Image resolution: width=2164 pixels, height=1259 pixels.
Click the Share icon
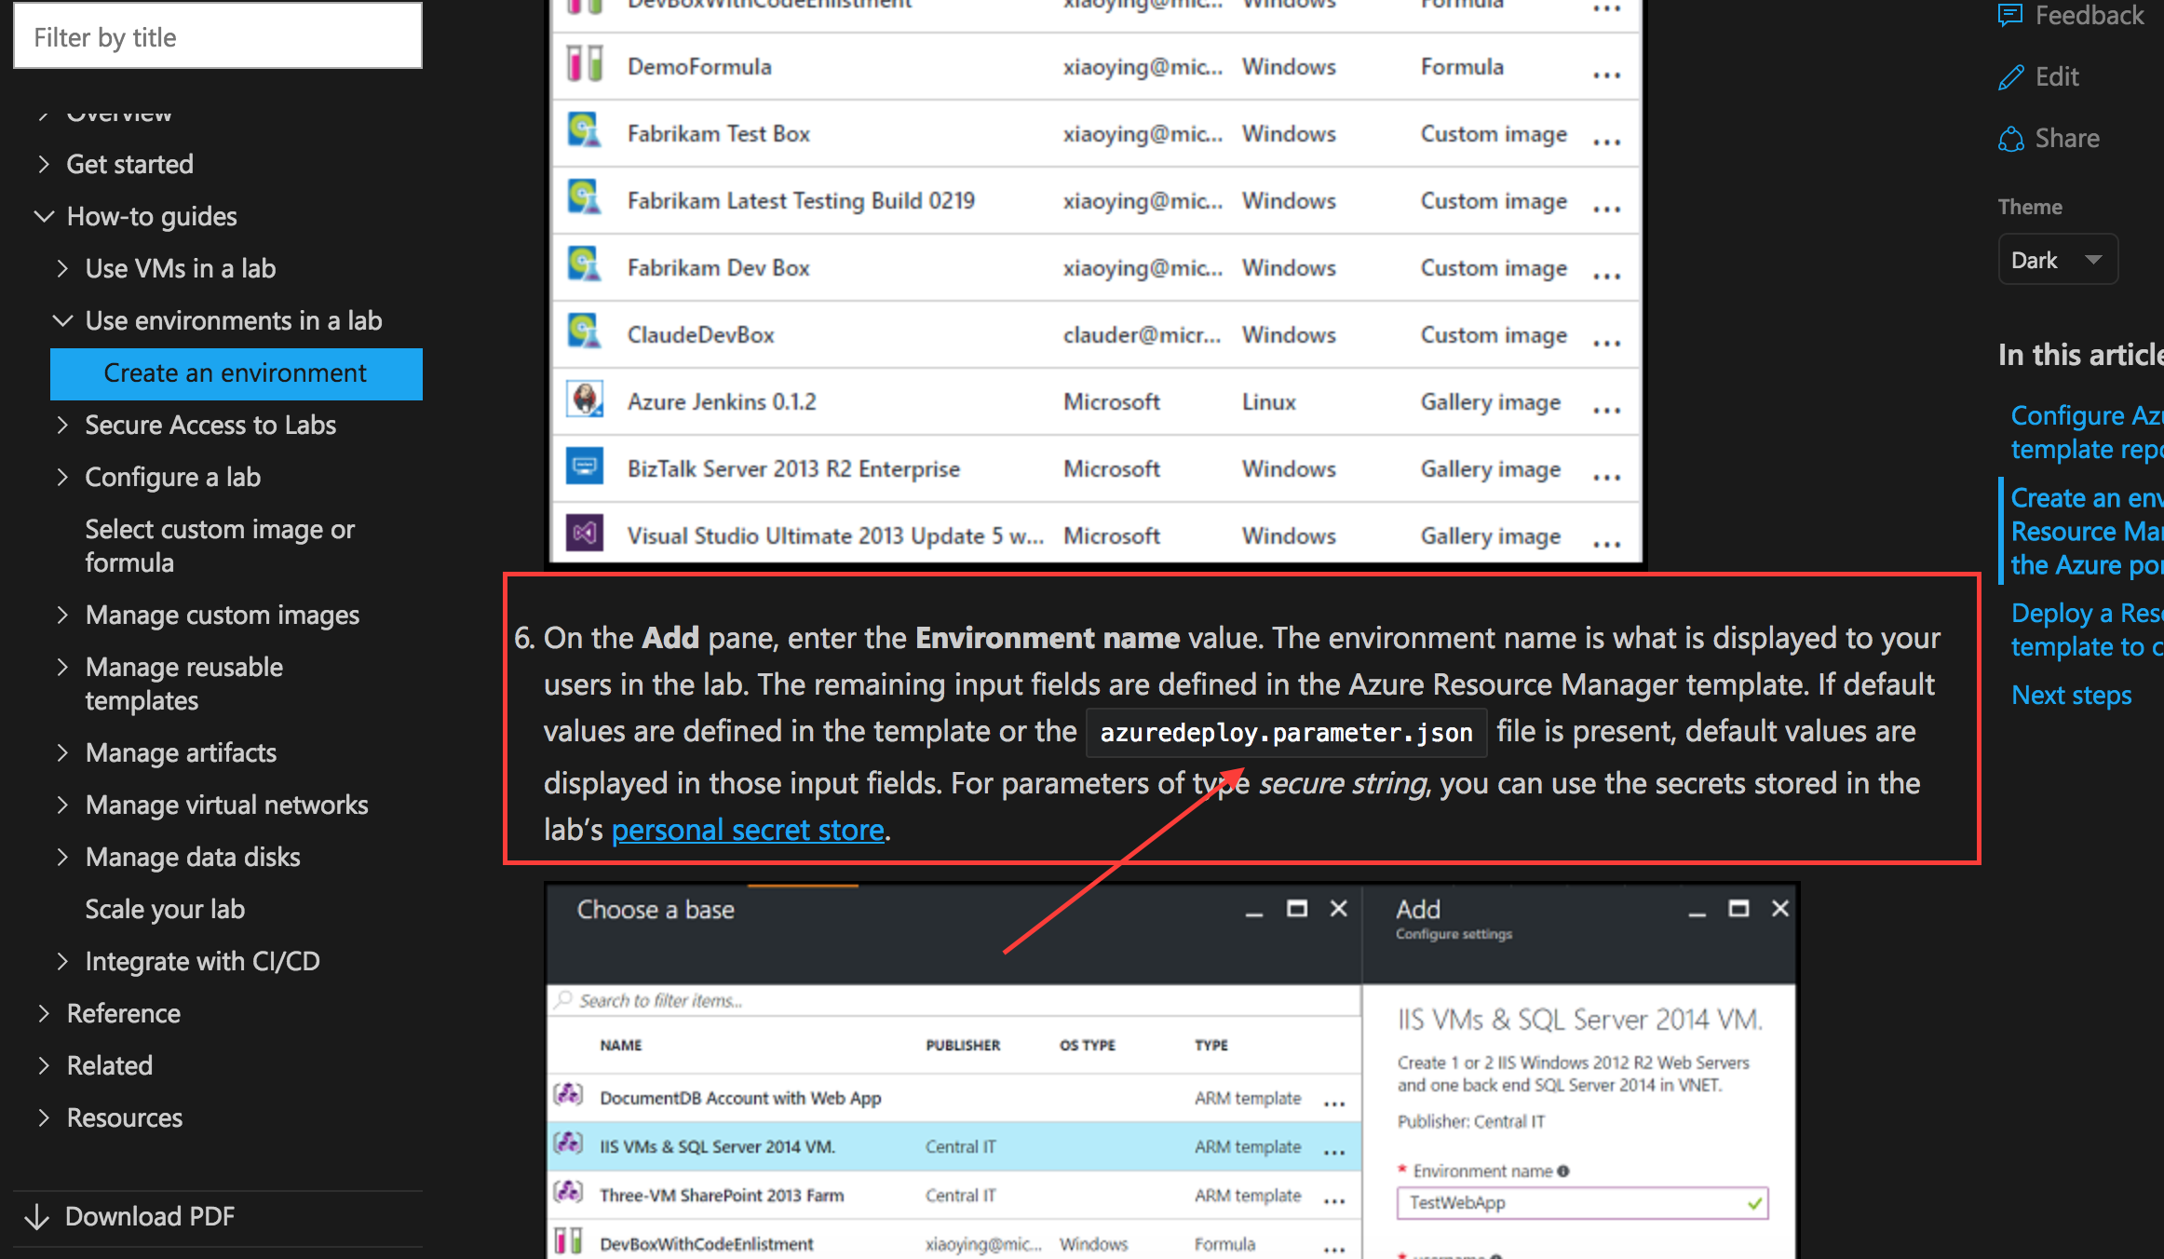click(2010, 139)
